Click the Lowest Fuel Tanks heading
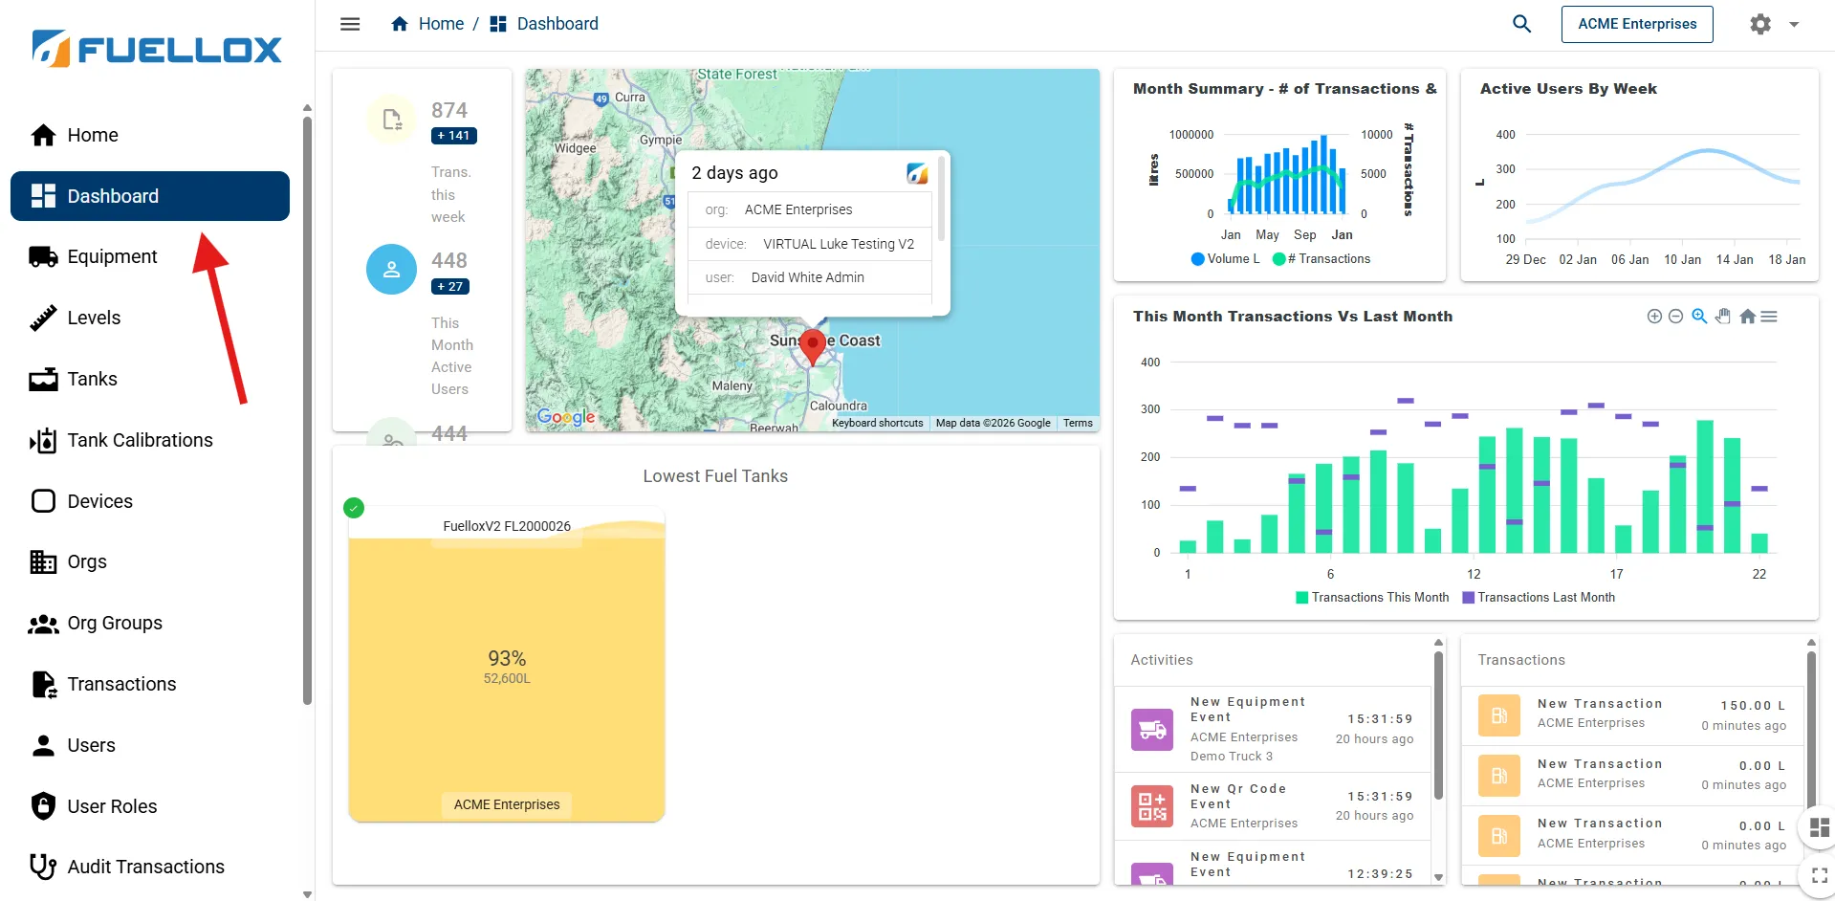1835x901 pixels. (x=715, y=476)
